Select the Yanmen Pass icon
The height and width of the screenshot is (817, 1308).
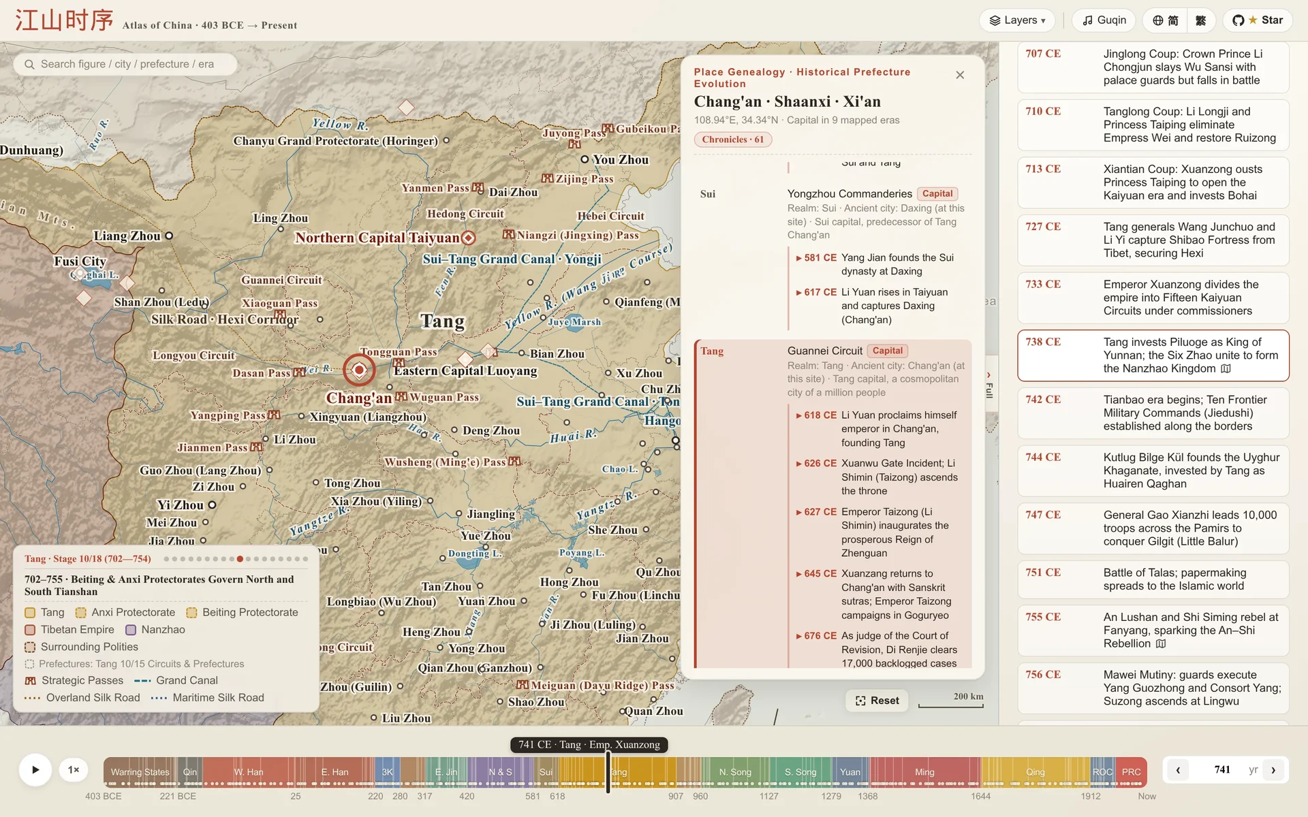click(478, 188)
